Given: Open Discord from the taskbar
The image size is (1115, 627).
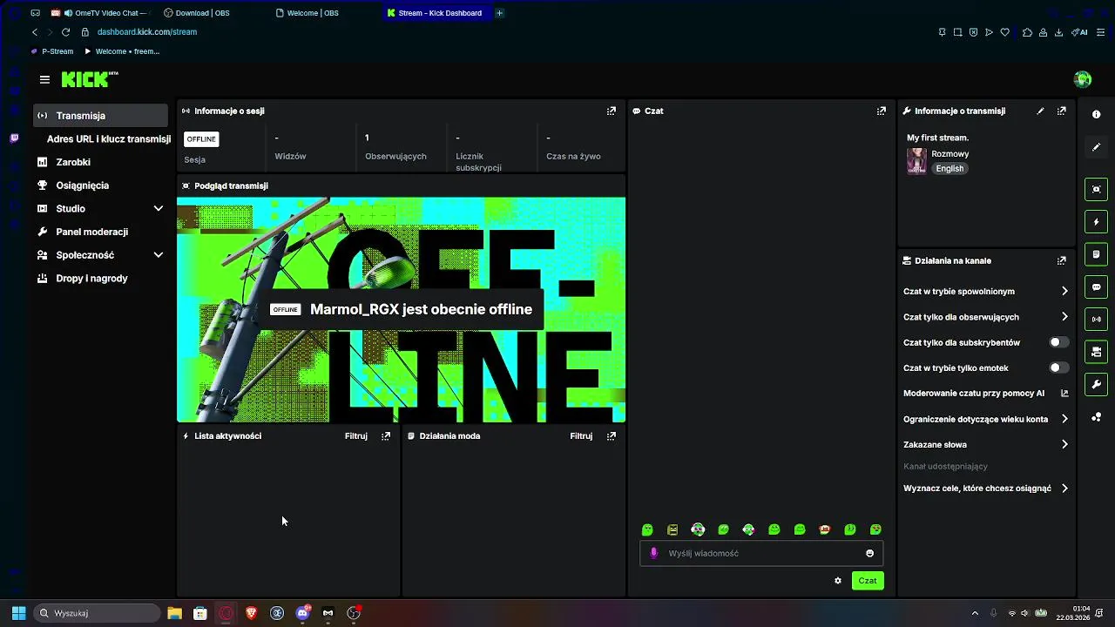Looking at the screenshot, I should click(x=302, y=613).
